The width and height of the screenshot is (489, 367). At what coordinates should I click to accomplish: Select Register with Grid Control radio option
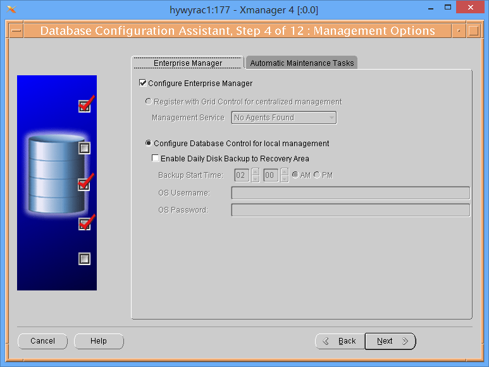pos(149,102)
